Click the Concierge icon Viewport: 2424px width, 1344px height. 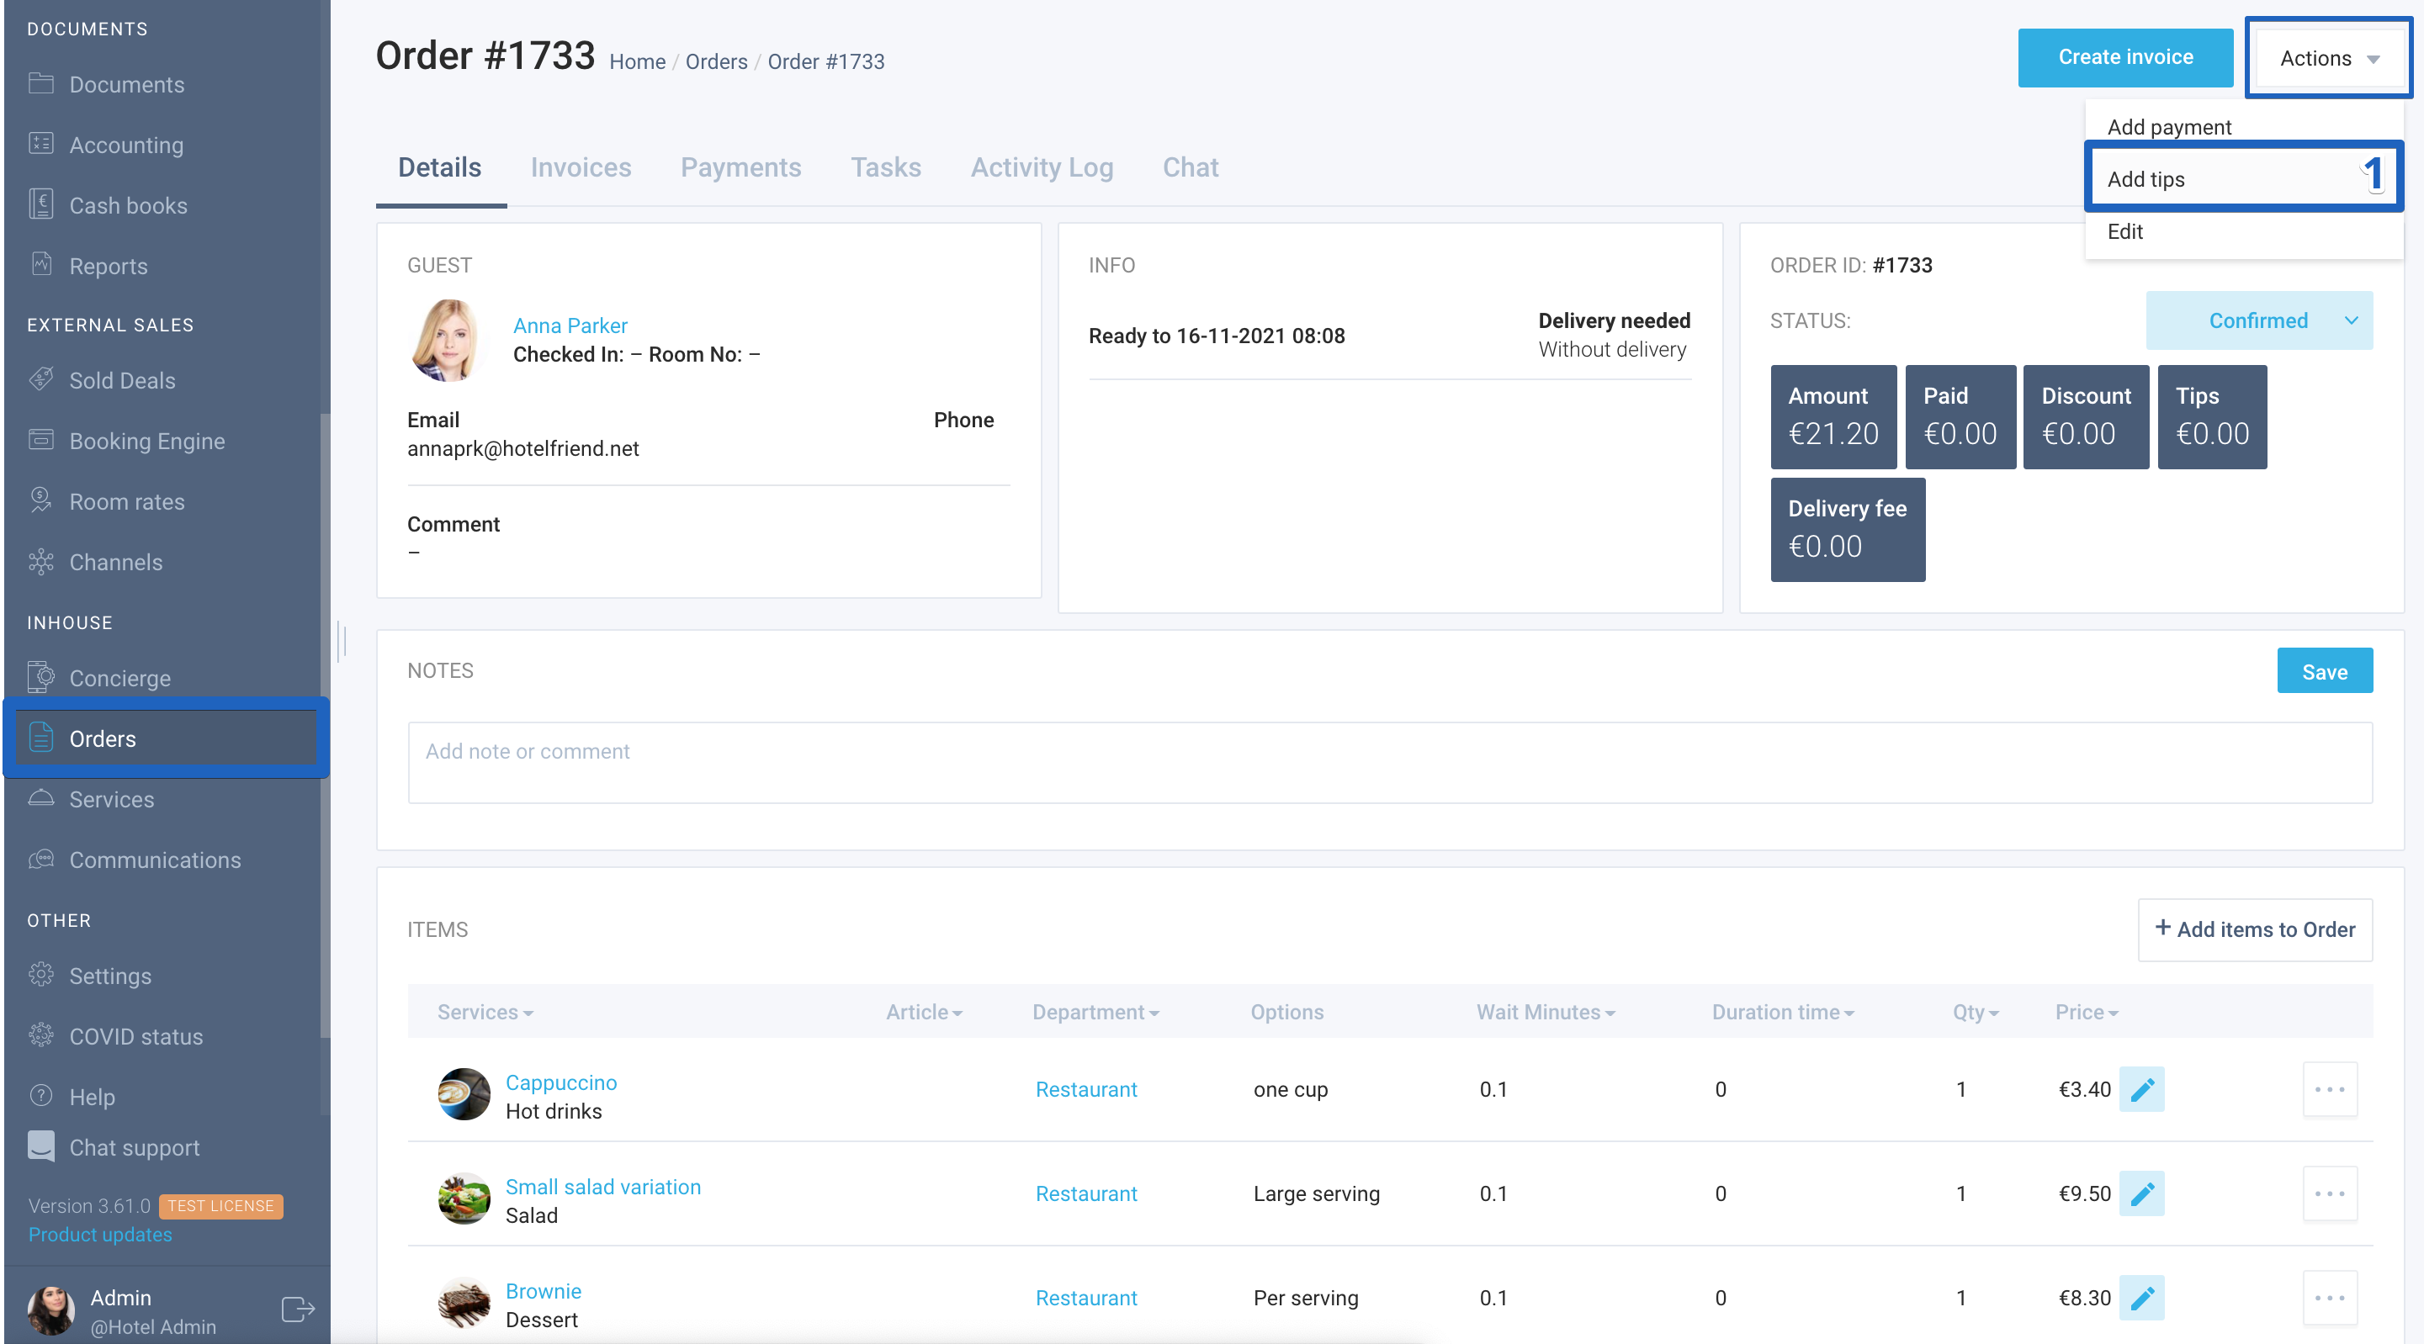(40, 677)
